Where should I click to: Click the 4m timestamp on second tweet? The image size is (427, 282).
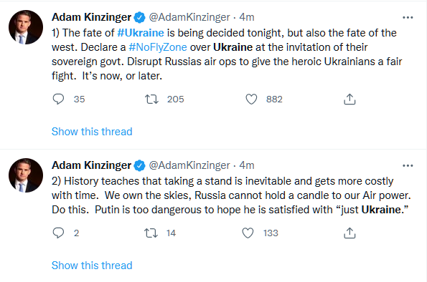pos(247,165)
